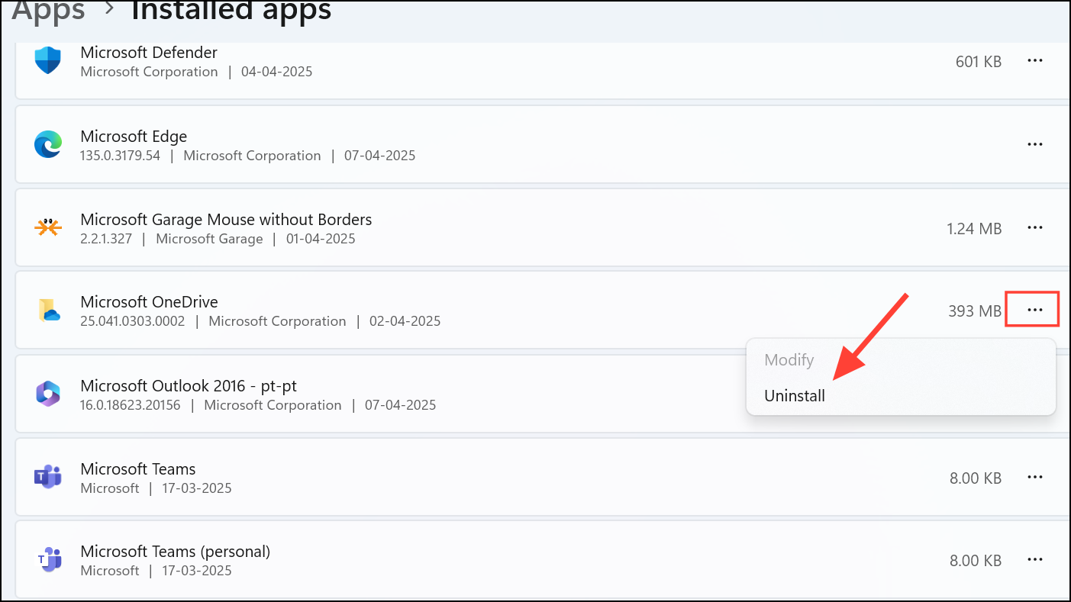Open more options for Microsoft Teams (personal)
The width and height of the screenshot is (1071, 602).
[x=1035, y=559]
